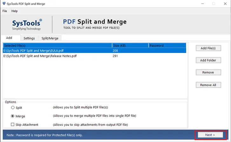Select the Merge radio option
This screenshot has width=231, height=142.
coord(13,116)
